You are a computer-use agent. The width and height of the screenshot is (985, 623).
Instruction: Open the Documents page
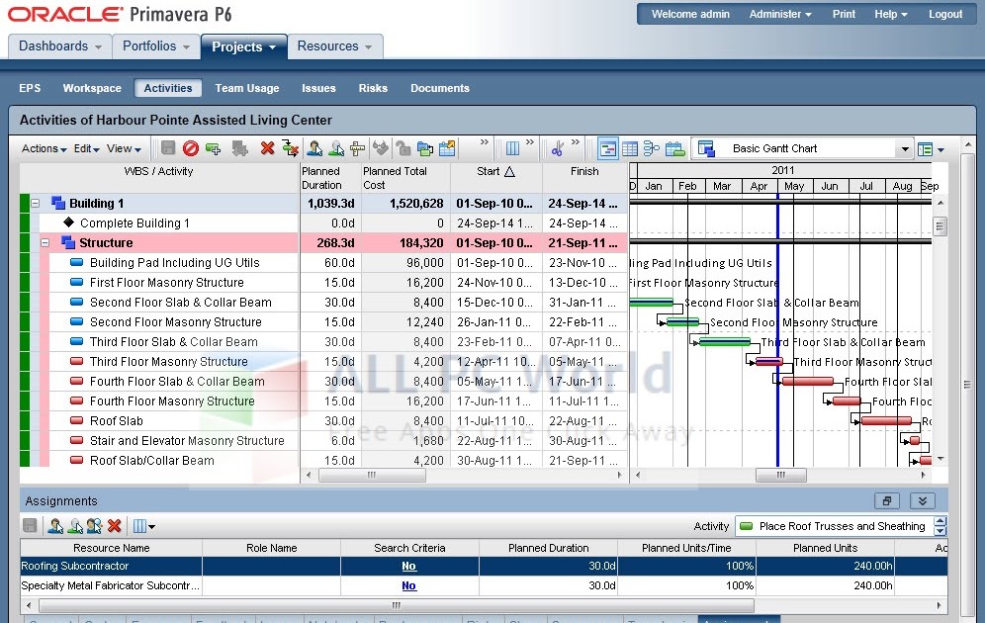click(440, 89)
